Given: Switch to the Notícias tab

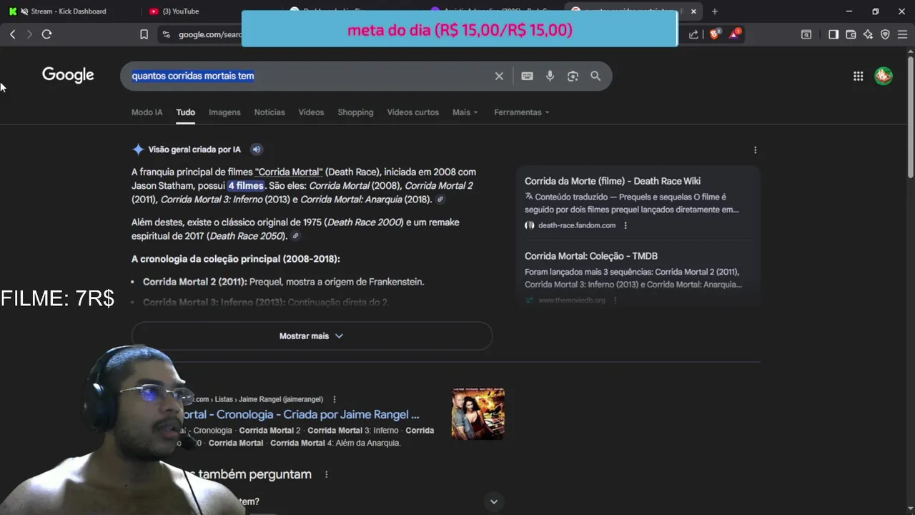Looking at the screenshot, I should point(269,112).
